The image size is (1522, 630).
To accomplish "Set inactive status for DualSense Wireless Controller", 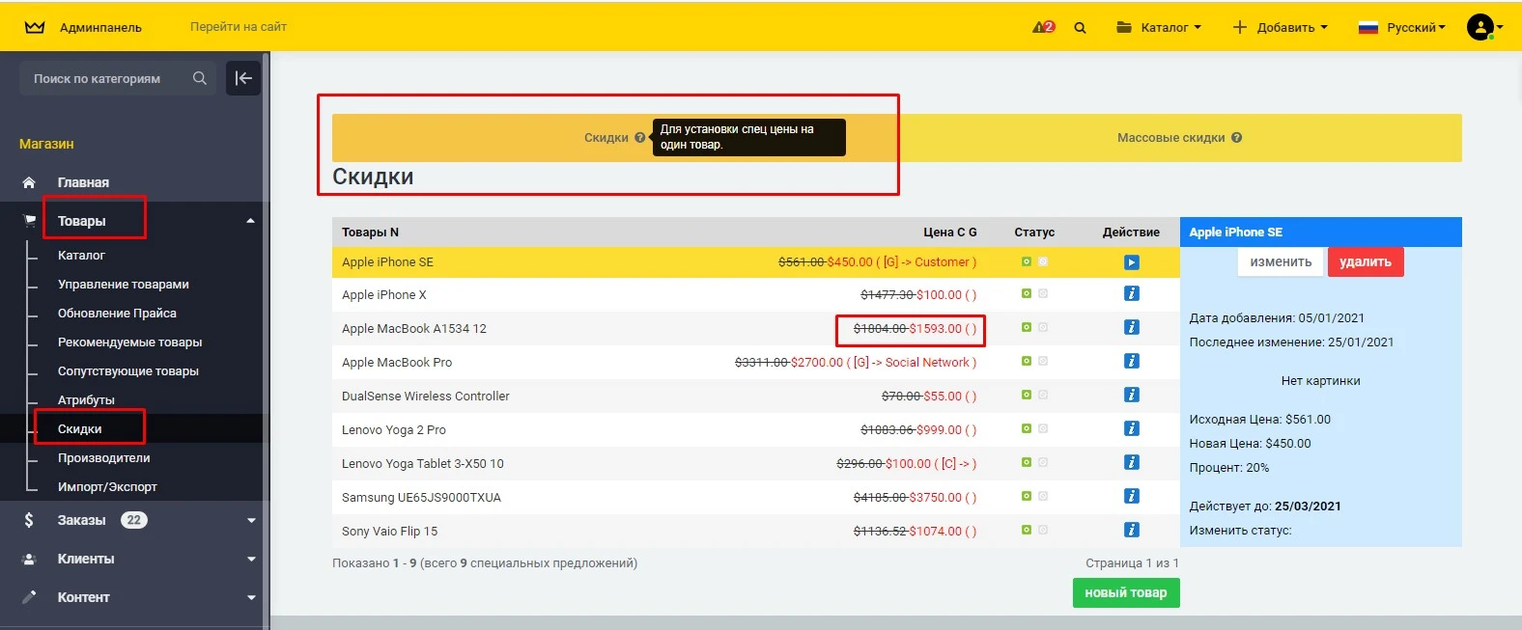I will coord(1043,395).
